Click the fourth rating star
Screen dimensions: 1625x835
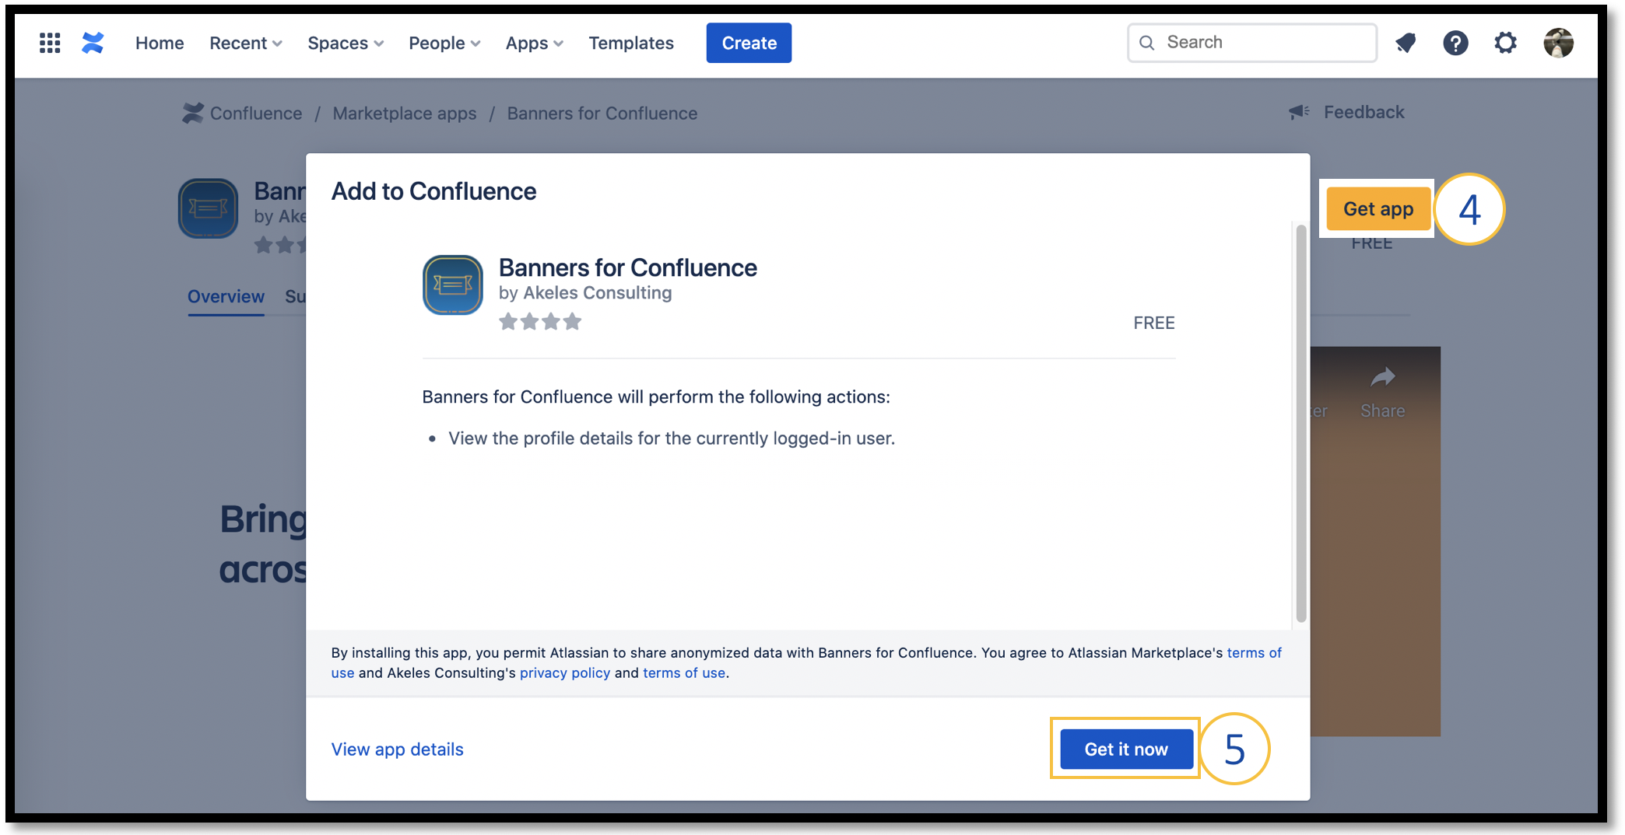tap(573, 321)
